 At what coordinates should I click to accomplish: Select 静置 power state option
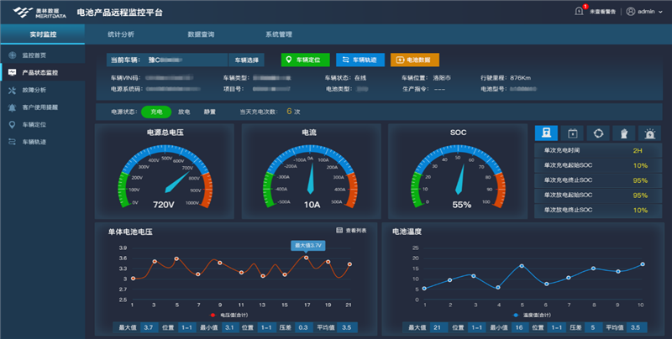pyautogui.click(x=209, y=111)
